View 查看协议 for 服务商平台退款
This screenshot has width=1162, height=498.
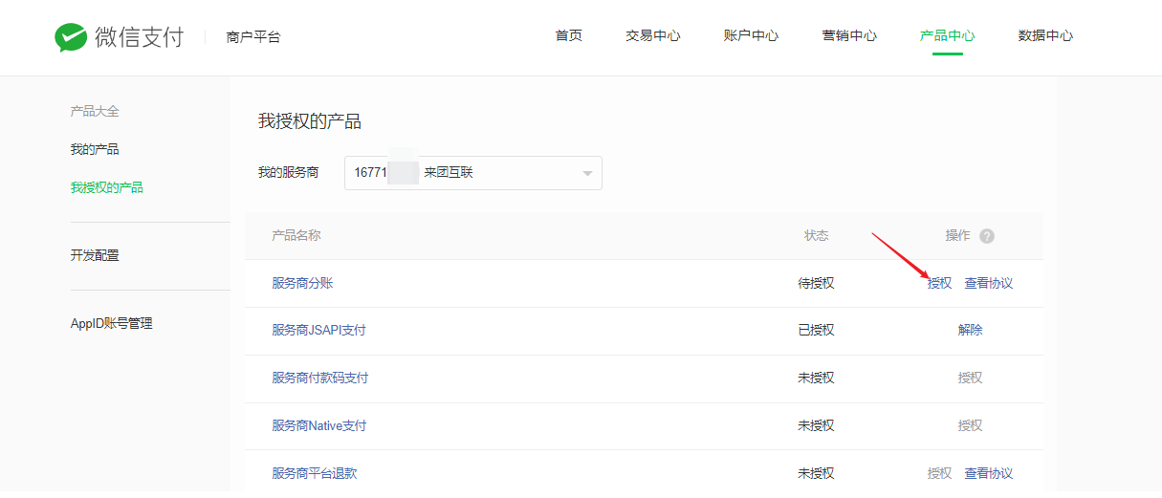coord(988,474)
